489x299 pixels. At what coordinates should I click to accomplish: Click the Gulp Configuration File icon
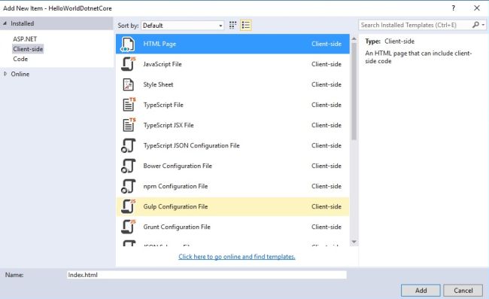(129, 206)
